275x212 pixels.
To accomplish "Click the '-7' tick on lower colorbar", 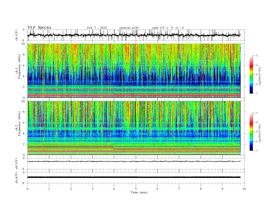I will 256,151.
